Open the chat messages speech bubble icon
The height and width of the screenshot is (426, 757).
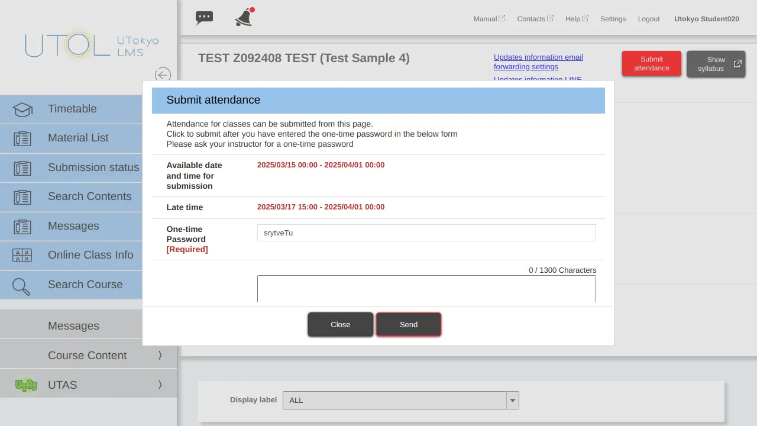pos(204,18)
